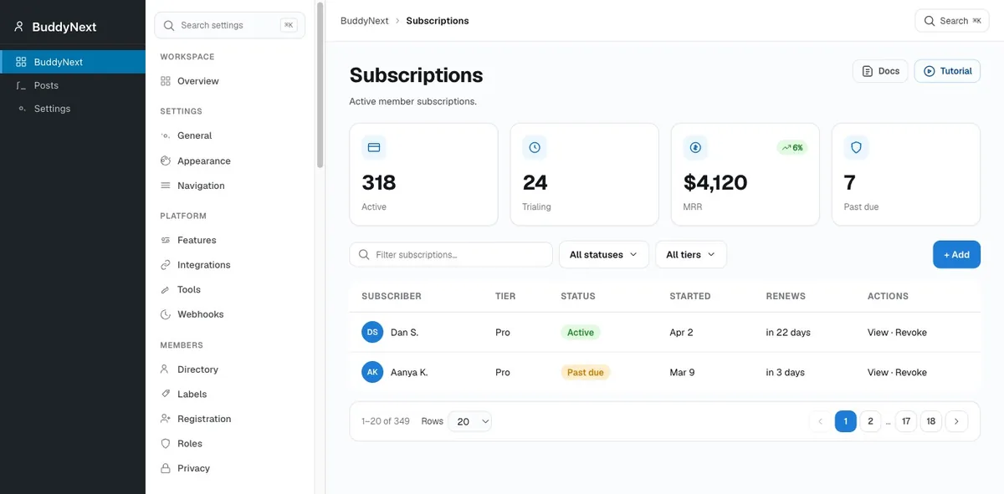The image size is (1004, 494).
Task: Click the Integrations link icon
Action: click(x=166, y=265)
